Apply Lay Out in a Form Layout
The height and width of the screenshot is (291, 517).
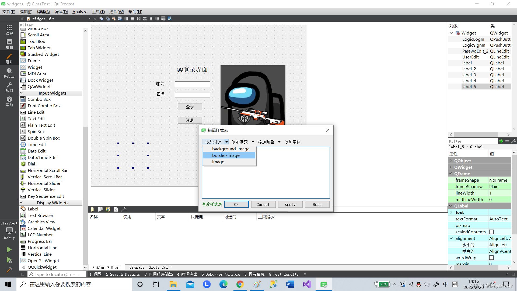tap(151, 19)
